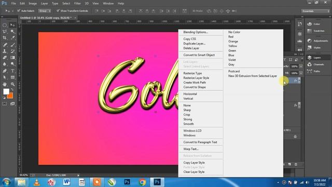
Task: Open the Layer menu in menu bar
Action: coord(44,4)
